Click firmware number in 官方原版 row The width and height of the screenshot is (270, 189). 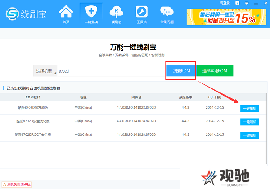click(x=136, y=107)
